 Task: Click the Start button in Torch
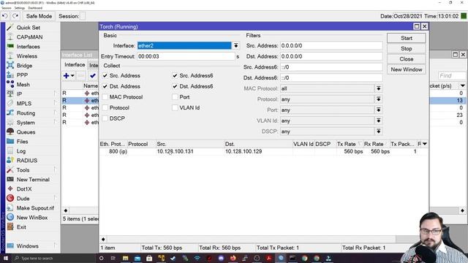[x=407, y=38]
